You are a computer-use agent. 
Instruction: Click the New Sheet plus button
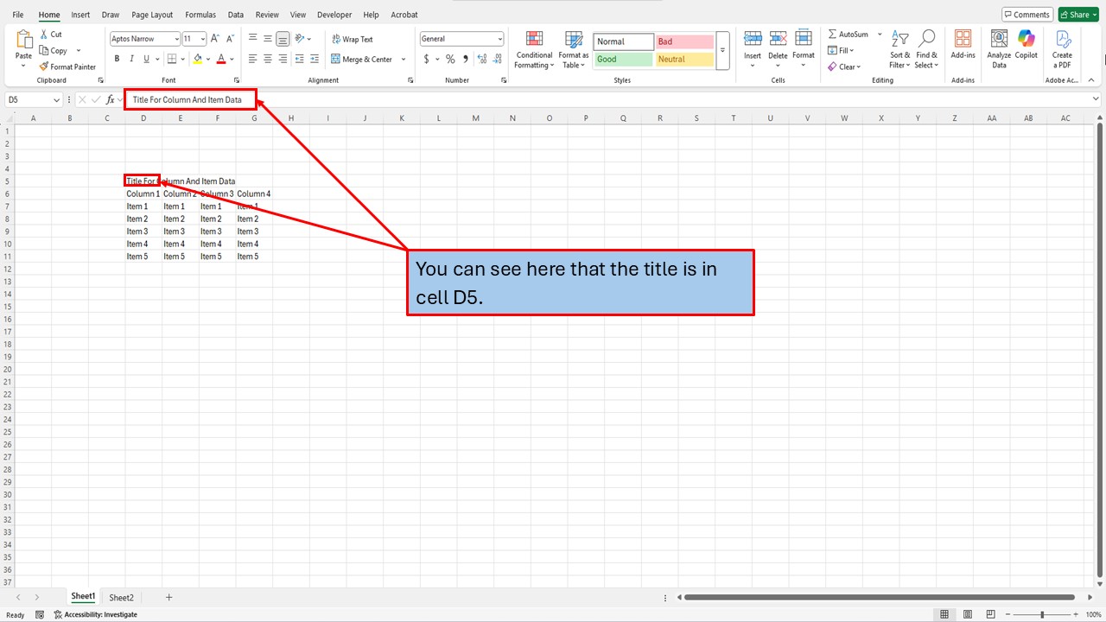168,597
